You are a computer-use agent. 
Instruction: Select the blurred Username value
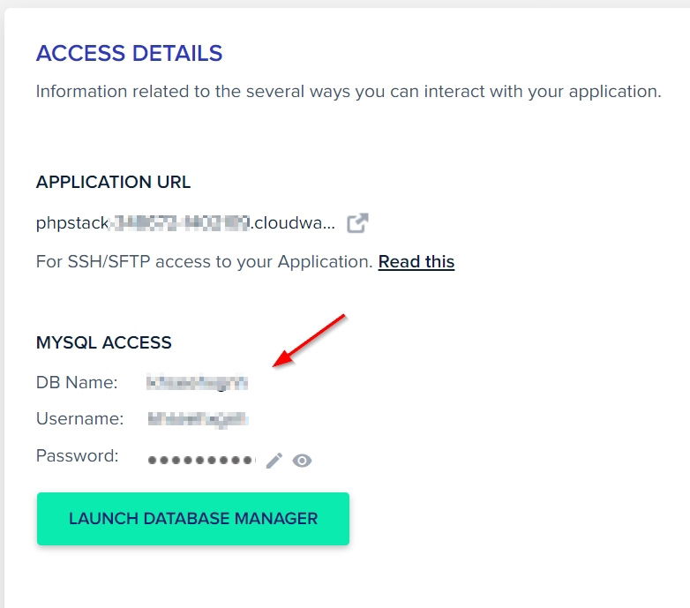click(198, 419)
